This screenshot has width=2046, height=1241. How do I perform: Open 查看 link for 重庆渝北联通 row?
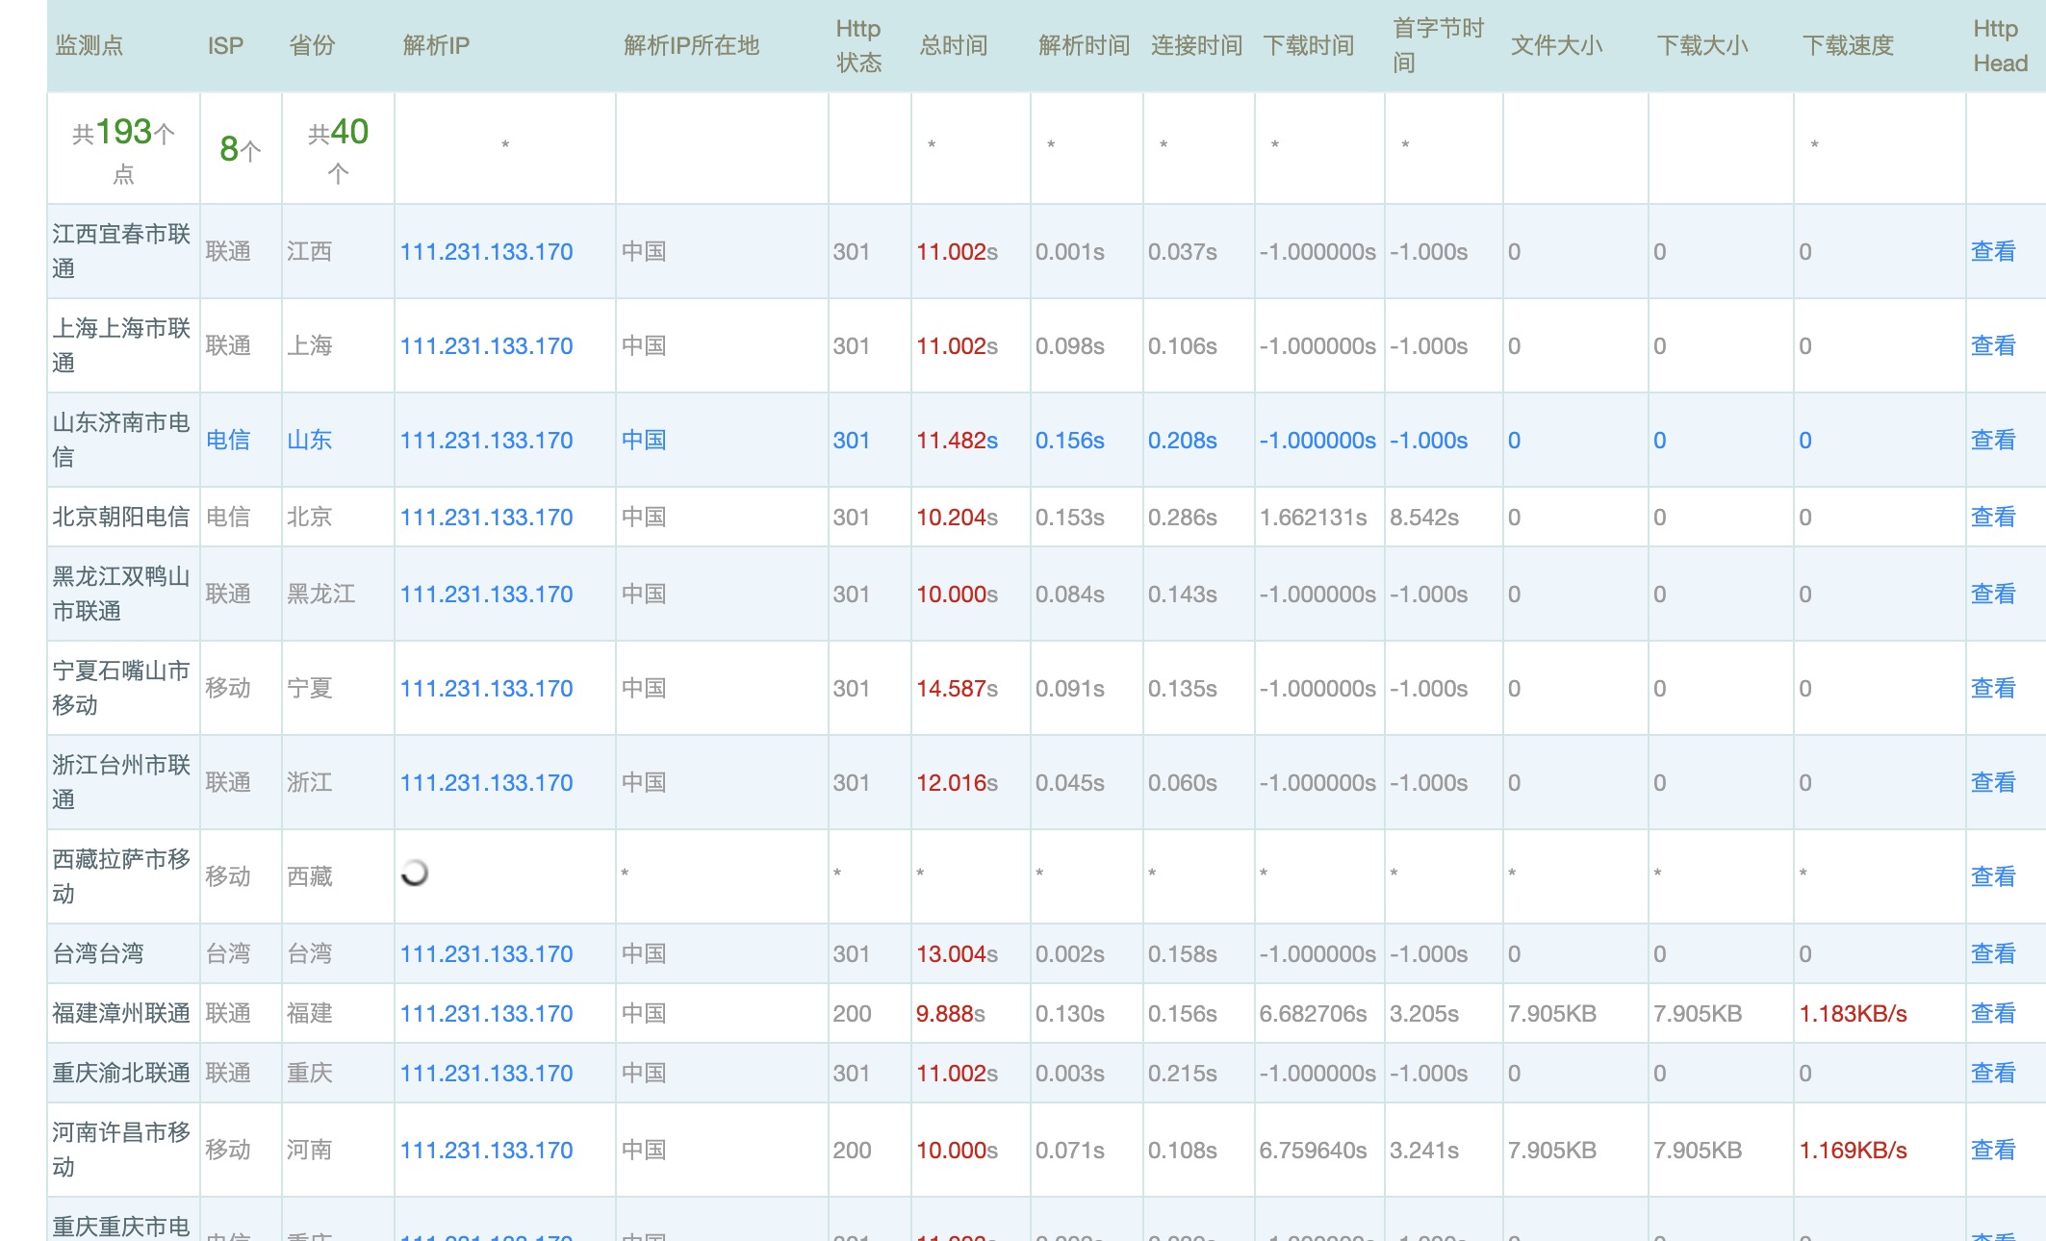pyautogui.click(x=1993, y=1073)
